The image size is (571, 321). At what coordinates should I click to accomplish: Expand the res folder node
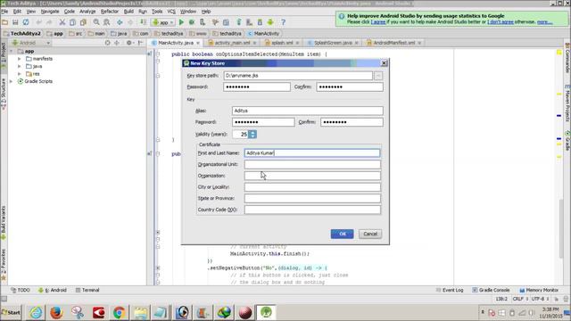(20, 74)
